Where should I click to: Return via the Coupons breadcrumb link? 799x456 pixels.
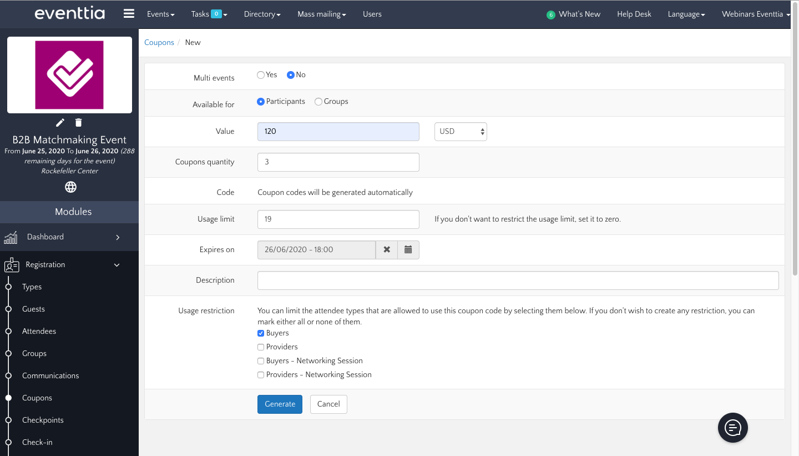pyautogui.click(x=159, y=42)
